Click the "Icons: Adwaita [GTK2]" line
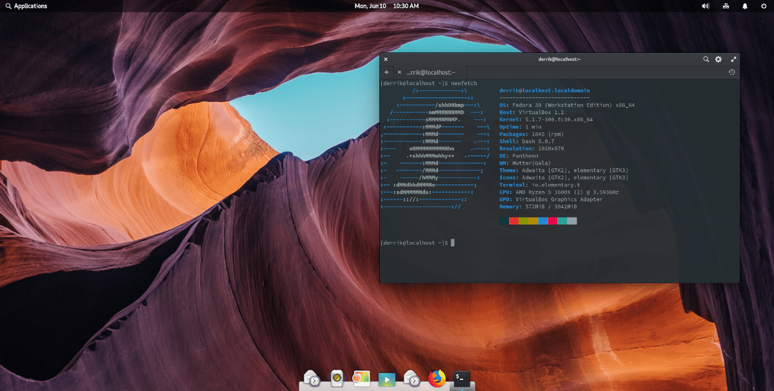The height and width of the screenshot is (391, 774). tap(564, 177)
